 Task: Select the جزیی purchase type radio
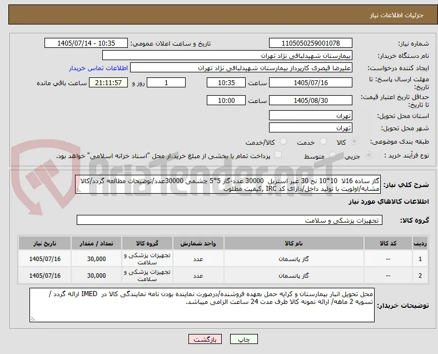point(369,155)
